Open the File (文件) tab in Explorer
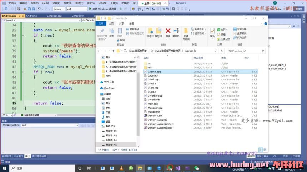This screenshot has width=307, height=172. pyautogui.click(x=101, y=24)
